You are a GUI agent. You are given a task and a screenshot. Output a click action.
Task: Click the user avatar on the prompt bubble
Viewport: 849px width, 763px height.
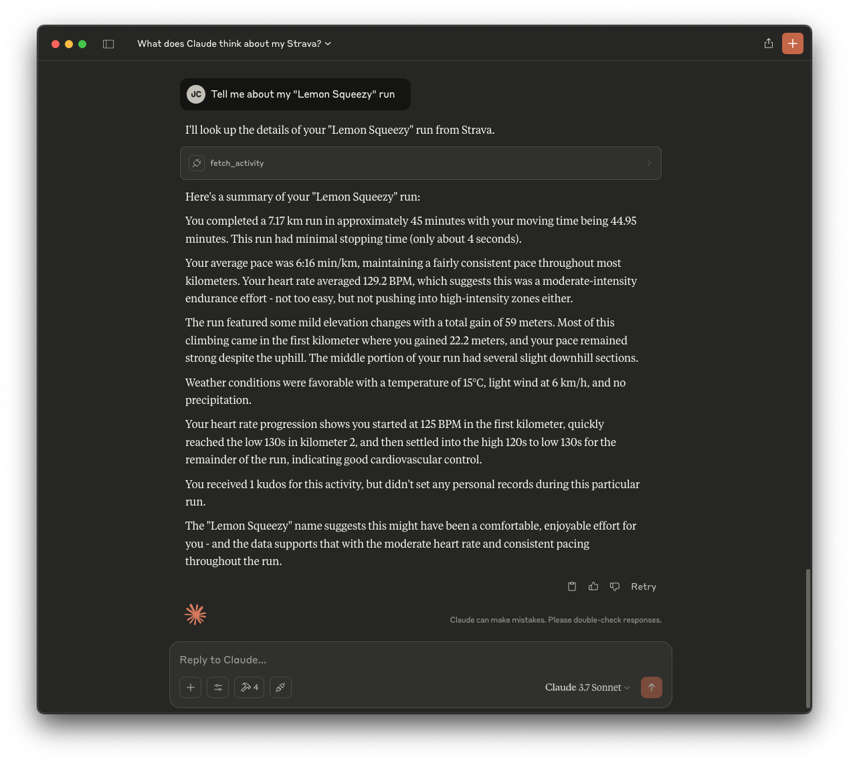pos(195,94)
